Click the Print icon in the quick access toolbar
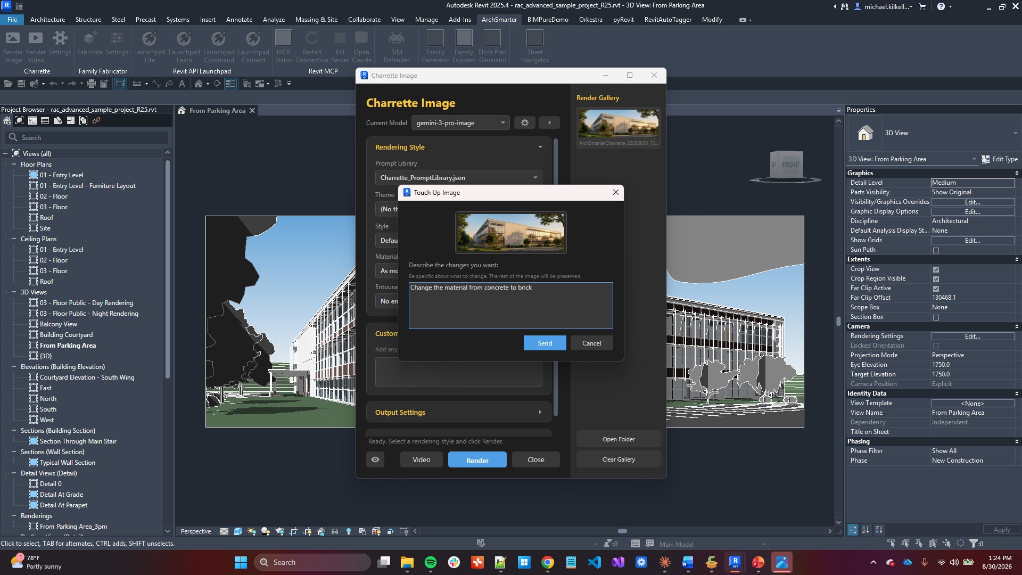Viewport: 1022px width, 575px height. point(92,84)
